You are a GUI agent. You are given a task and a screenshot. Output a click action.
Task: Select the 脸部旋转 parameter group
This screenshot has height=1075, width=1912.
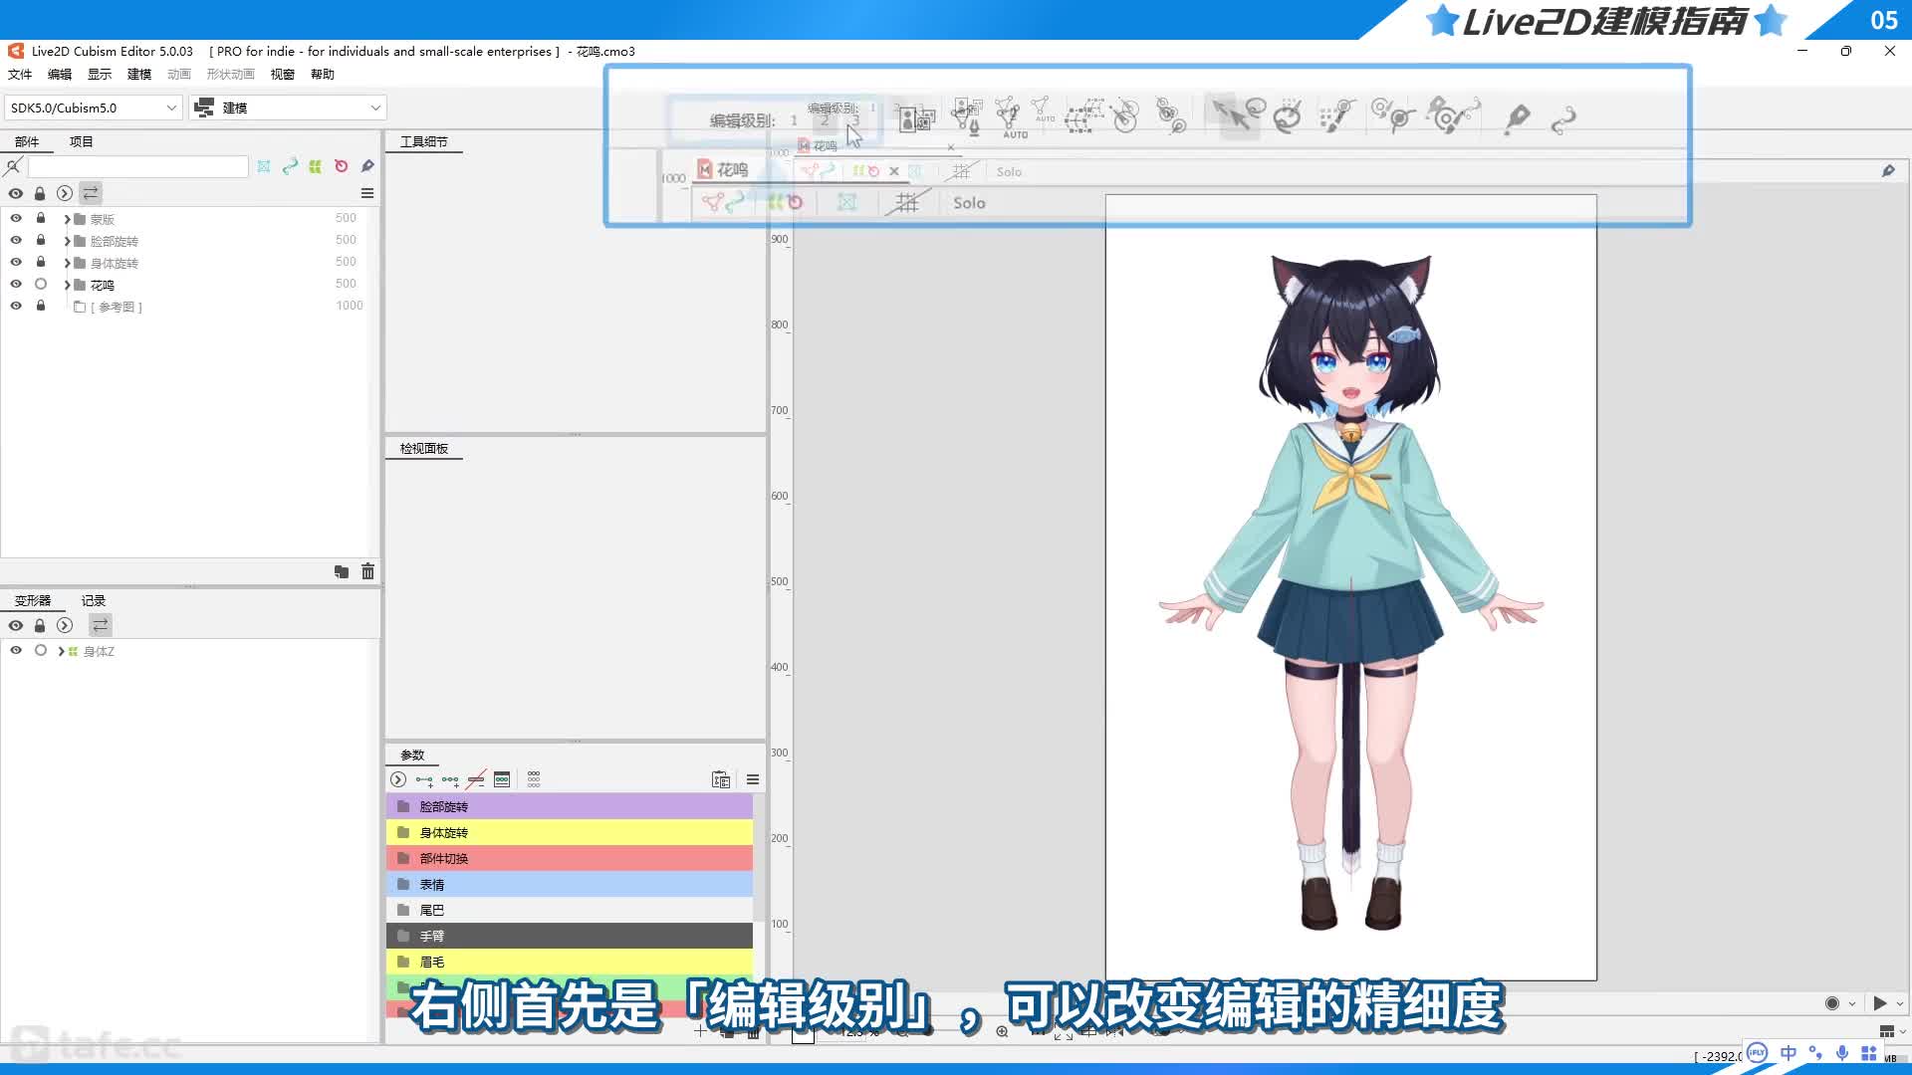click(x=569, y=806)
